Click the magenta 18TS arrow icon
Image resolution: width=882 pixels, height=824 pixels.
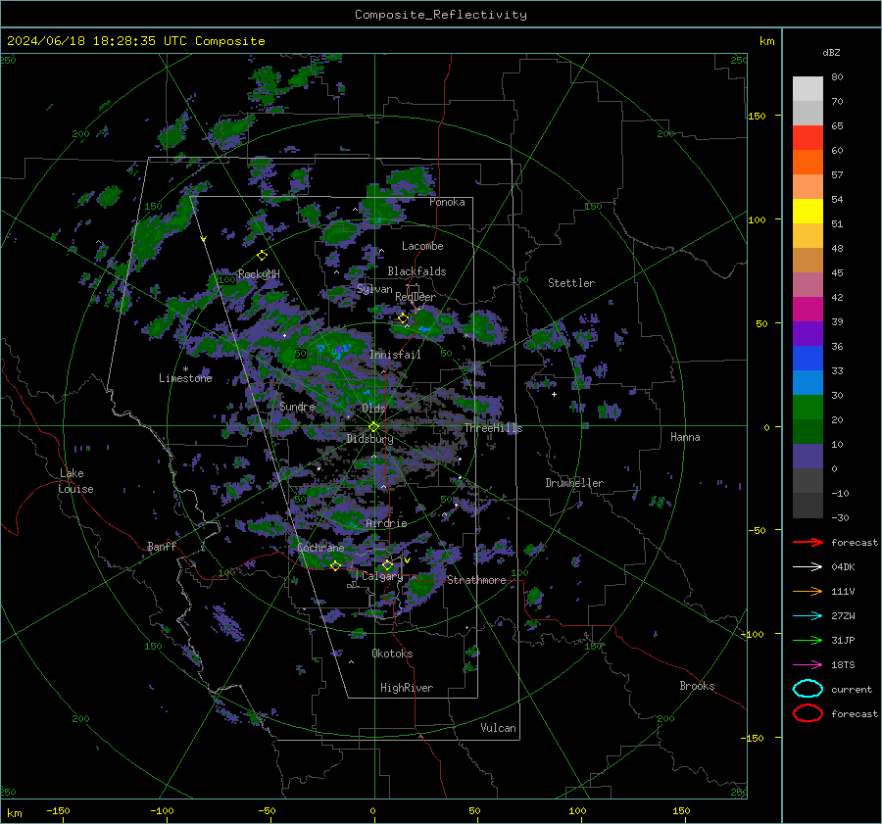coord(808,665)
